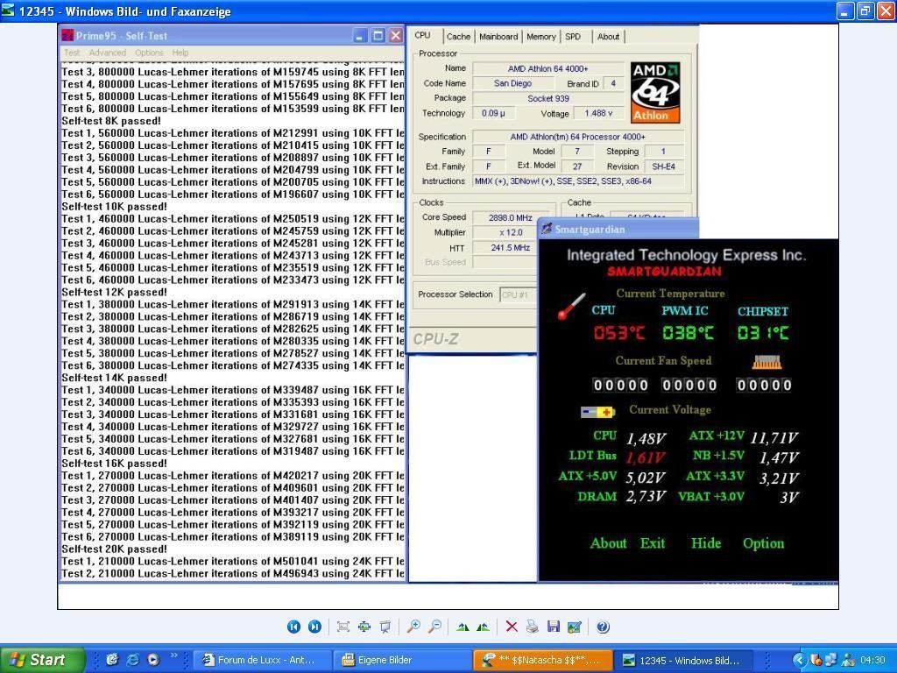
Task: Switch to the Cache tab in CPU-Z
Action: (x=458, y=37)
